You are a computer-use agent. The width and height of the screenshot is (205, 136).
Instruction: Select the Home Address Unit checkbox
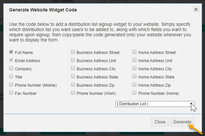[134, 60]
